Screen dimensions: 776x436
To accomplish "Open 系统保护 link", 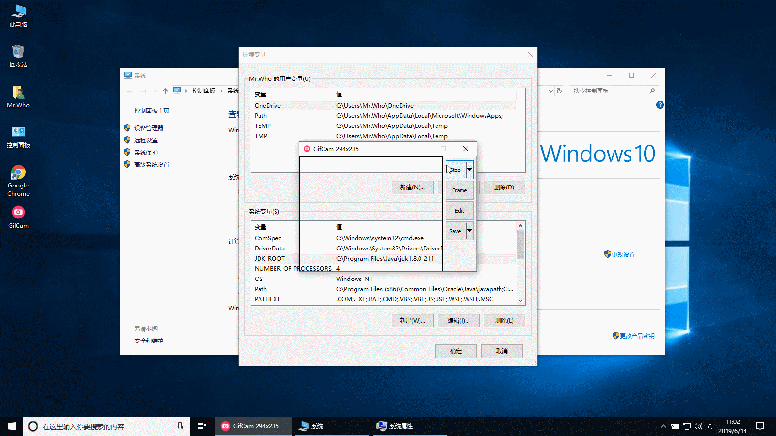I will (146, 152).
